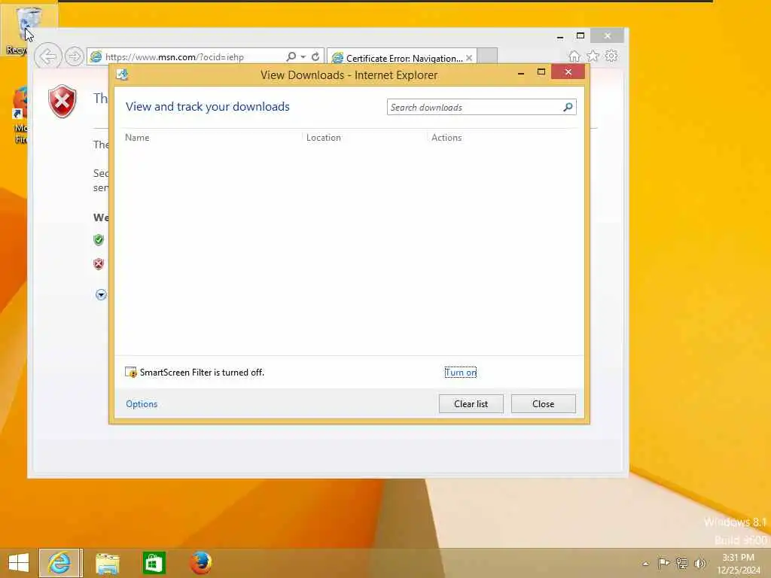
Task: Click the Action Center flag tray icon
Action: [x=663, y=563]
